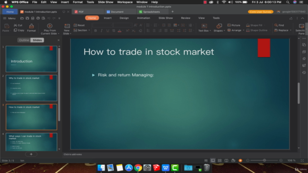Click the Reset button
The height and width of the screenshot is (173, 308).
[79, 25]
